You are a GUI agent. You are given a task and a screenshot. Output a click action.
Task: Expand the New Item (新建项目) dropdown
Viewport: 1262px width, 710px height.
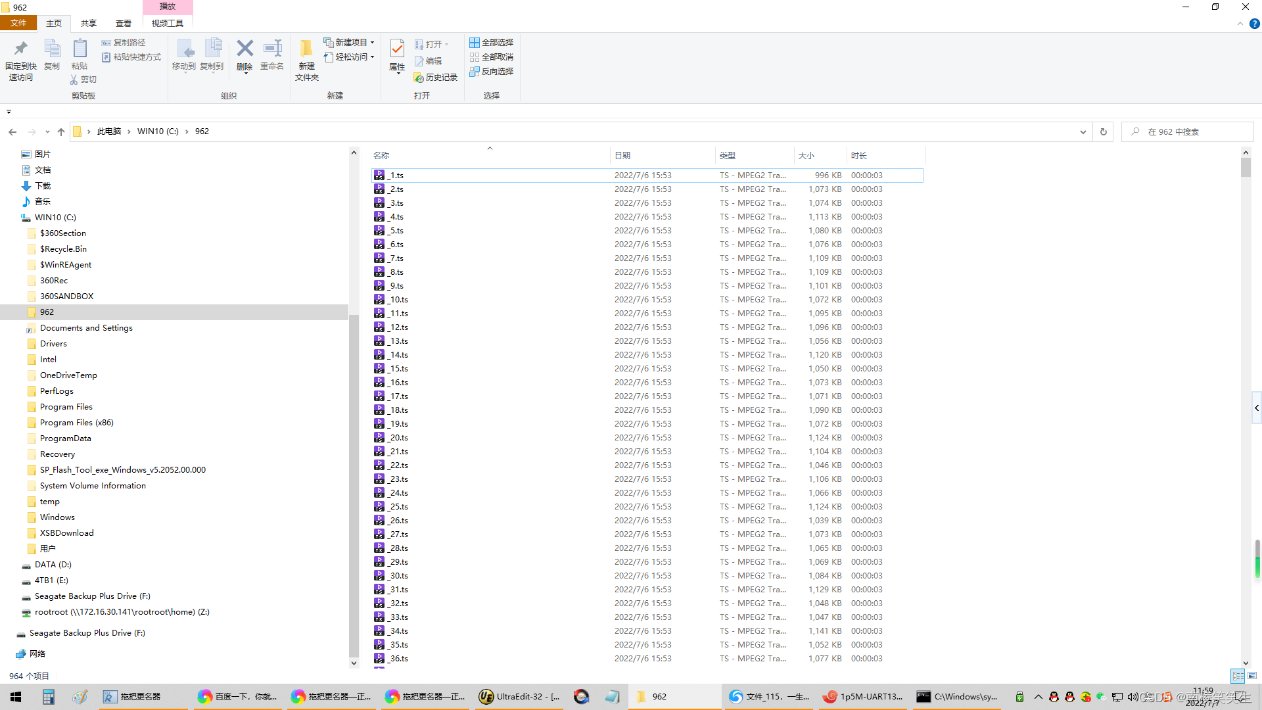pyautogui.click(x=350, y=42)
